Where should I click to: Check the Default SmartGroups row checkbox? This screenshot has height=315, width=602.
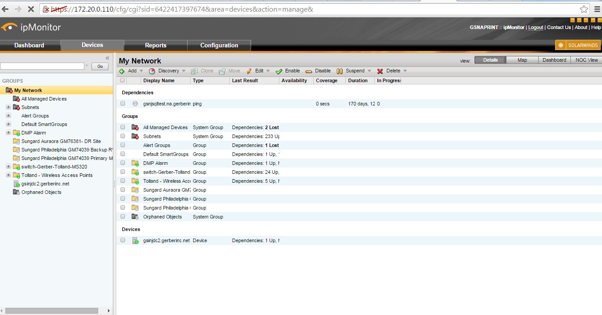coord(123,154)
